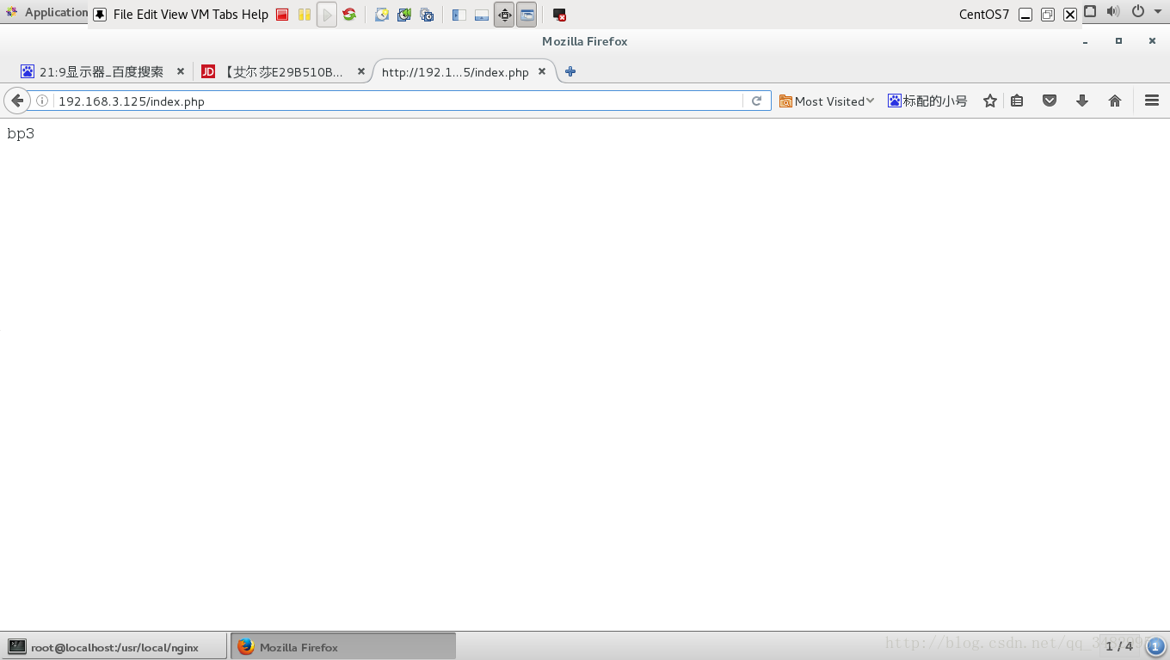The image size is (1170, 660).
Task: Open a new Firefox tab with plus icon
Action: coord(570,71)
